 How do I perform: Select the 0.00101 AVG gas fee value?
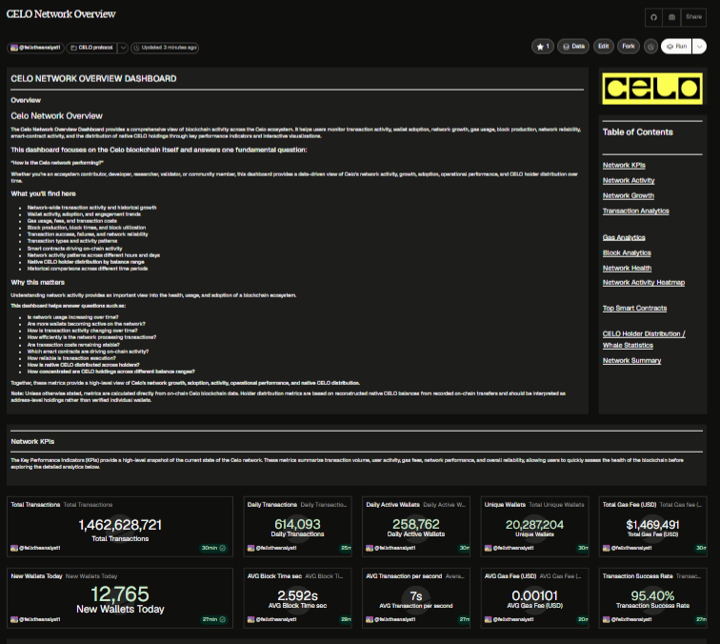tap(534, 595)
